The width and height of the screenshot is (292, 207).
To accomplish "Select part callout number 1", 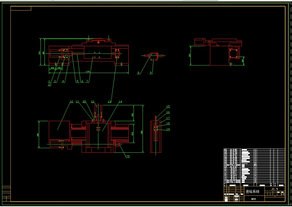I will coord(49,81).
